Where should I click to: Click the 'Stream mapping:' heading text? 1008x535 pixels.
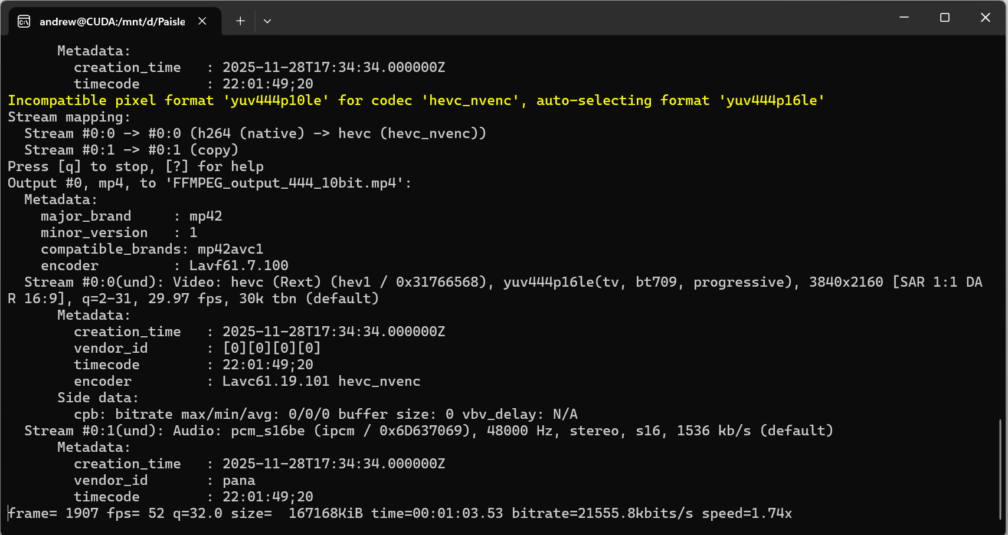(x=68, y=117)
